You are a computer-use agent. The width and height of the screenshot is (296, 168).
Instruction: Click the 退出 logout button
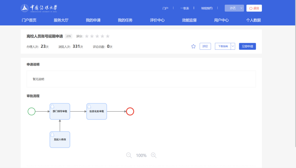coord(254,8)
